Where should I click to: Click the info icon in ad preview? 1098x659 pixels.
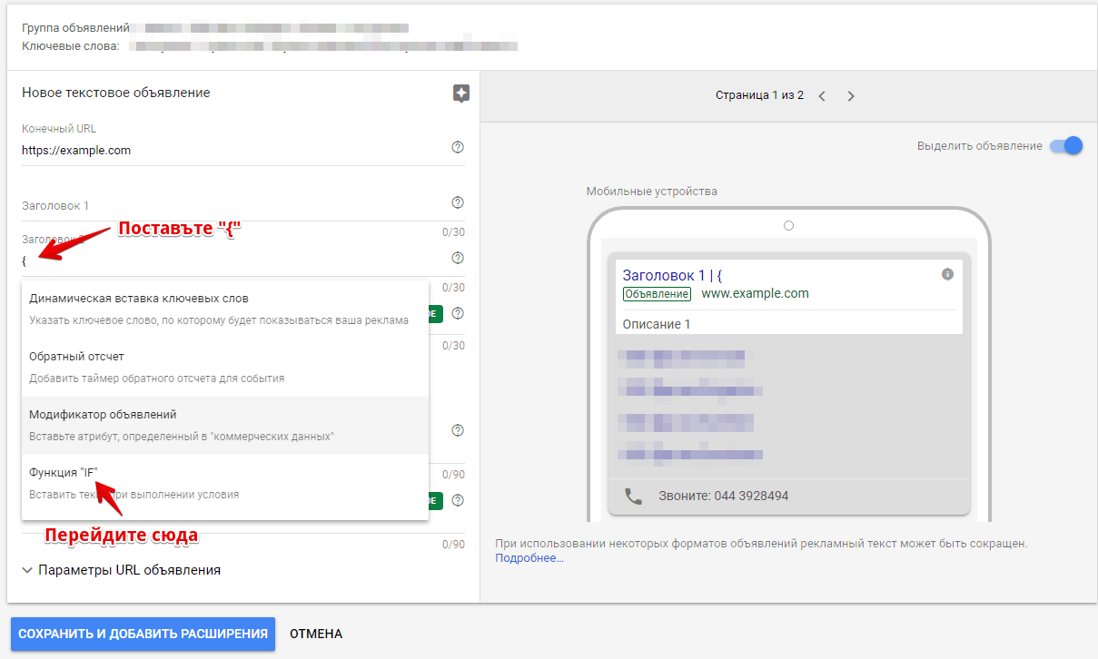point(947,274)
